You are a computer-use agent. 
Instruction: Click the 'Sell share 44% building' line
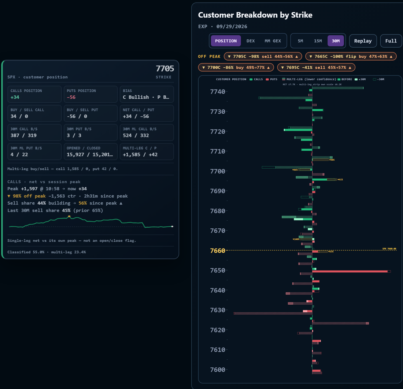pos(65,203)
